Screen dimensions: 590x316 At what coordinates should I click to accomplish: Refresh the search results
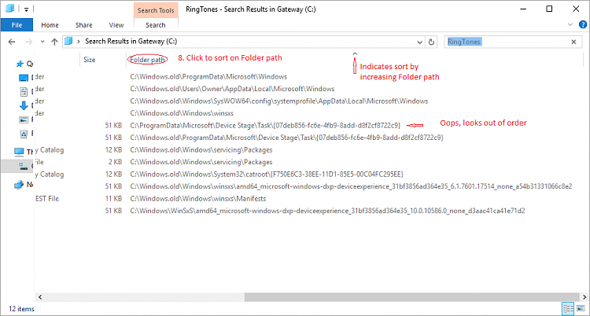point(431,42)
